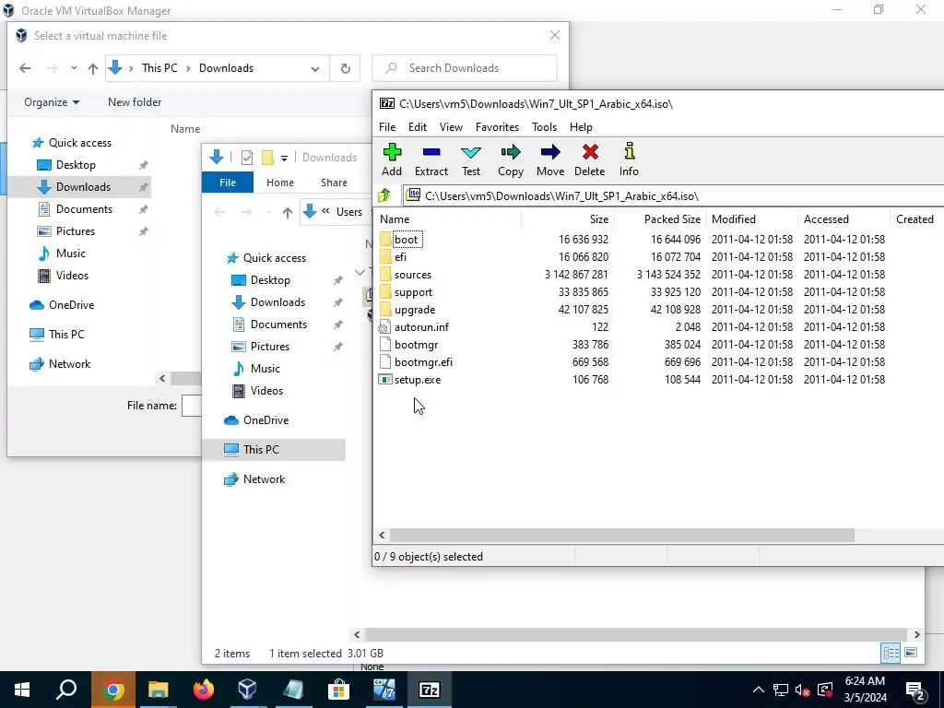Sort by Packed Size column header
The height and width of the screenshot is (708, 944).
pyautogui.click(x=659, y=219)
